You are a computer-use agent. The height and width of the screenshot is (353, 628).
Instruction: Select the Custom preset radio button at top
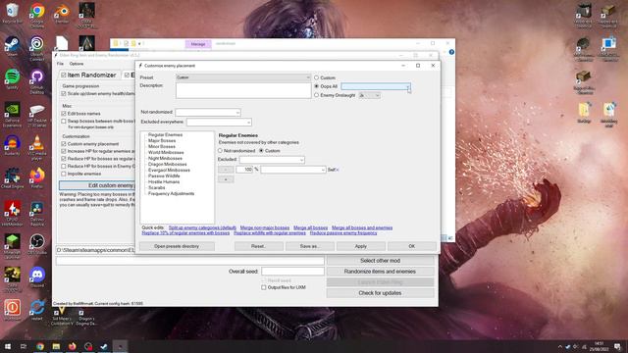click(x=316, y=77)
